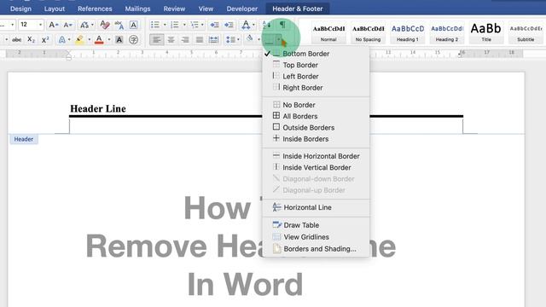Click the line spacing icon
This screenshot has height=307, width=546.
point(230,40)
